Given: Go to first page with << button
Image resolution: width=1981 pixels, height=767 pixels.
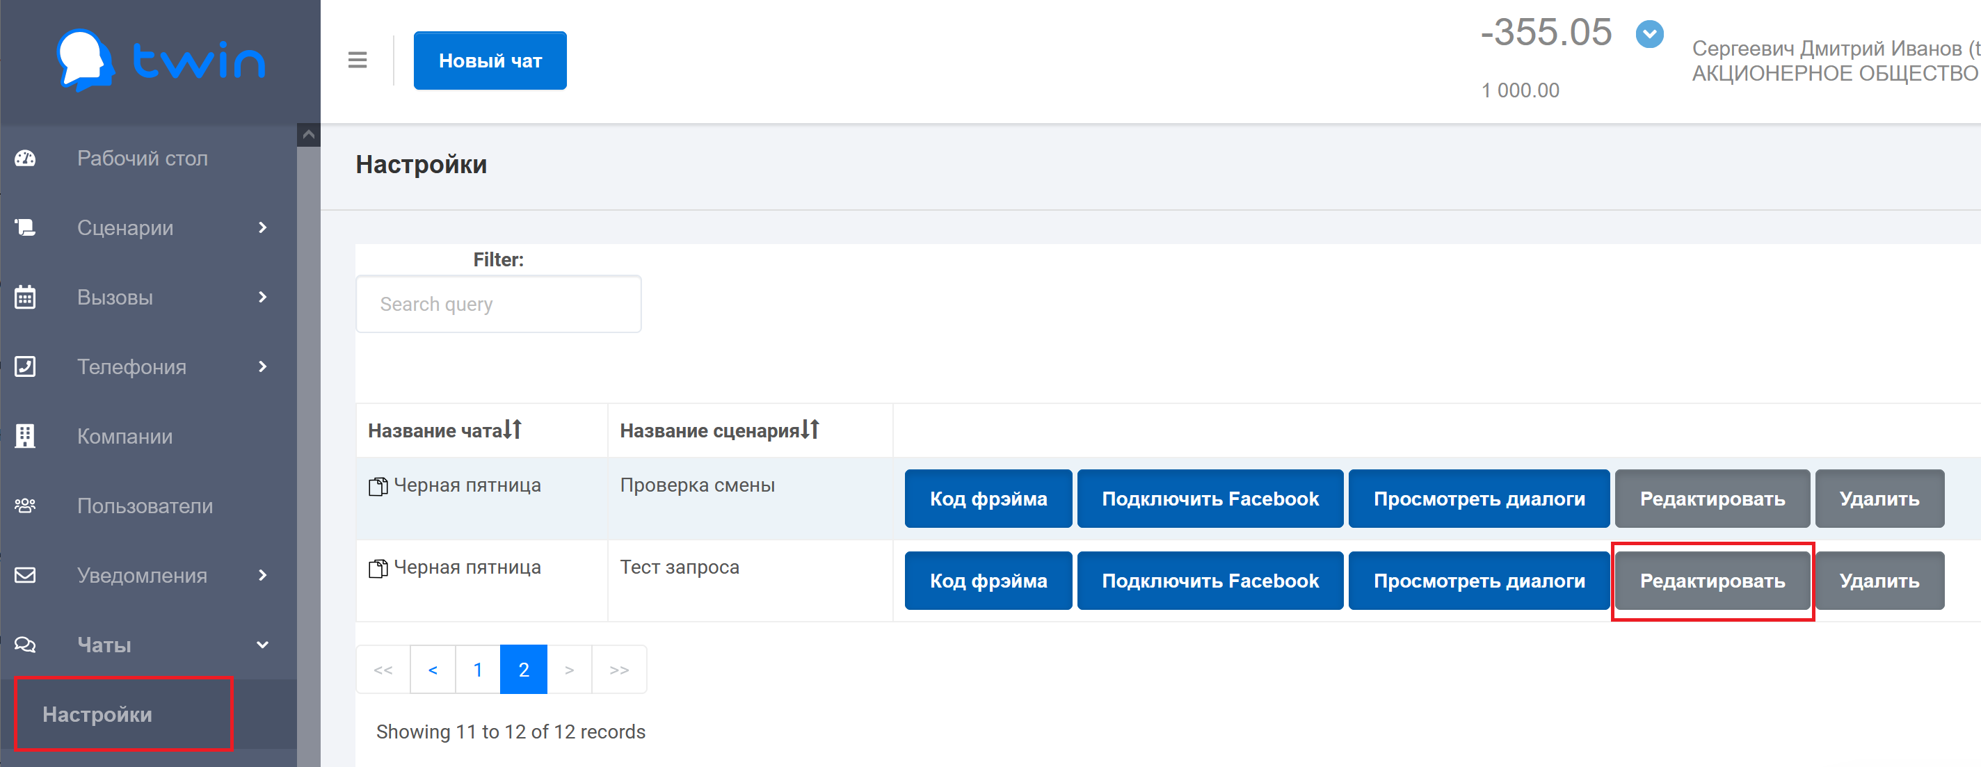Looking at the screenshot, I should point(383,670).
